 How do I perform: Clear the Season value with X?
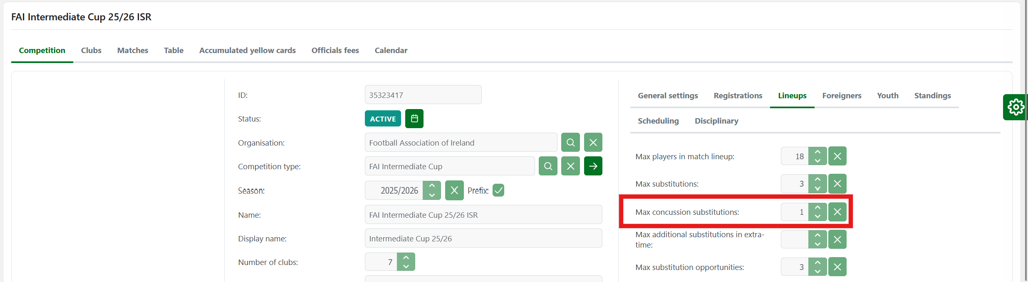pos(454,190)
